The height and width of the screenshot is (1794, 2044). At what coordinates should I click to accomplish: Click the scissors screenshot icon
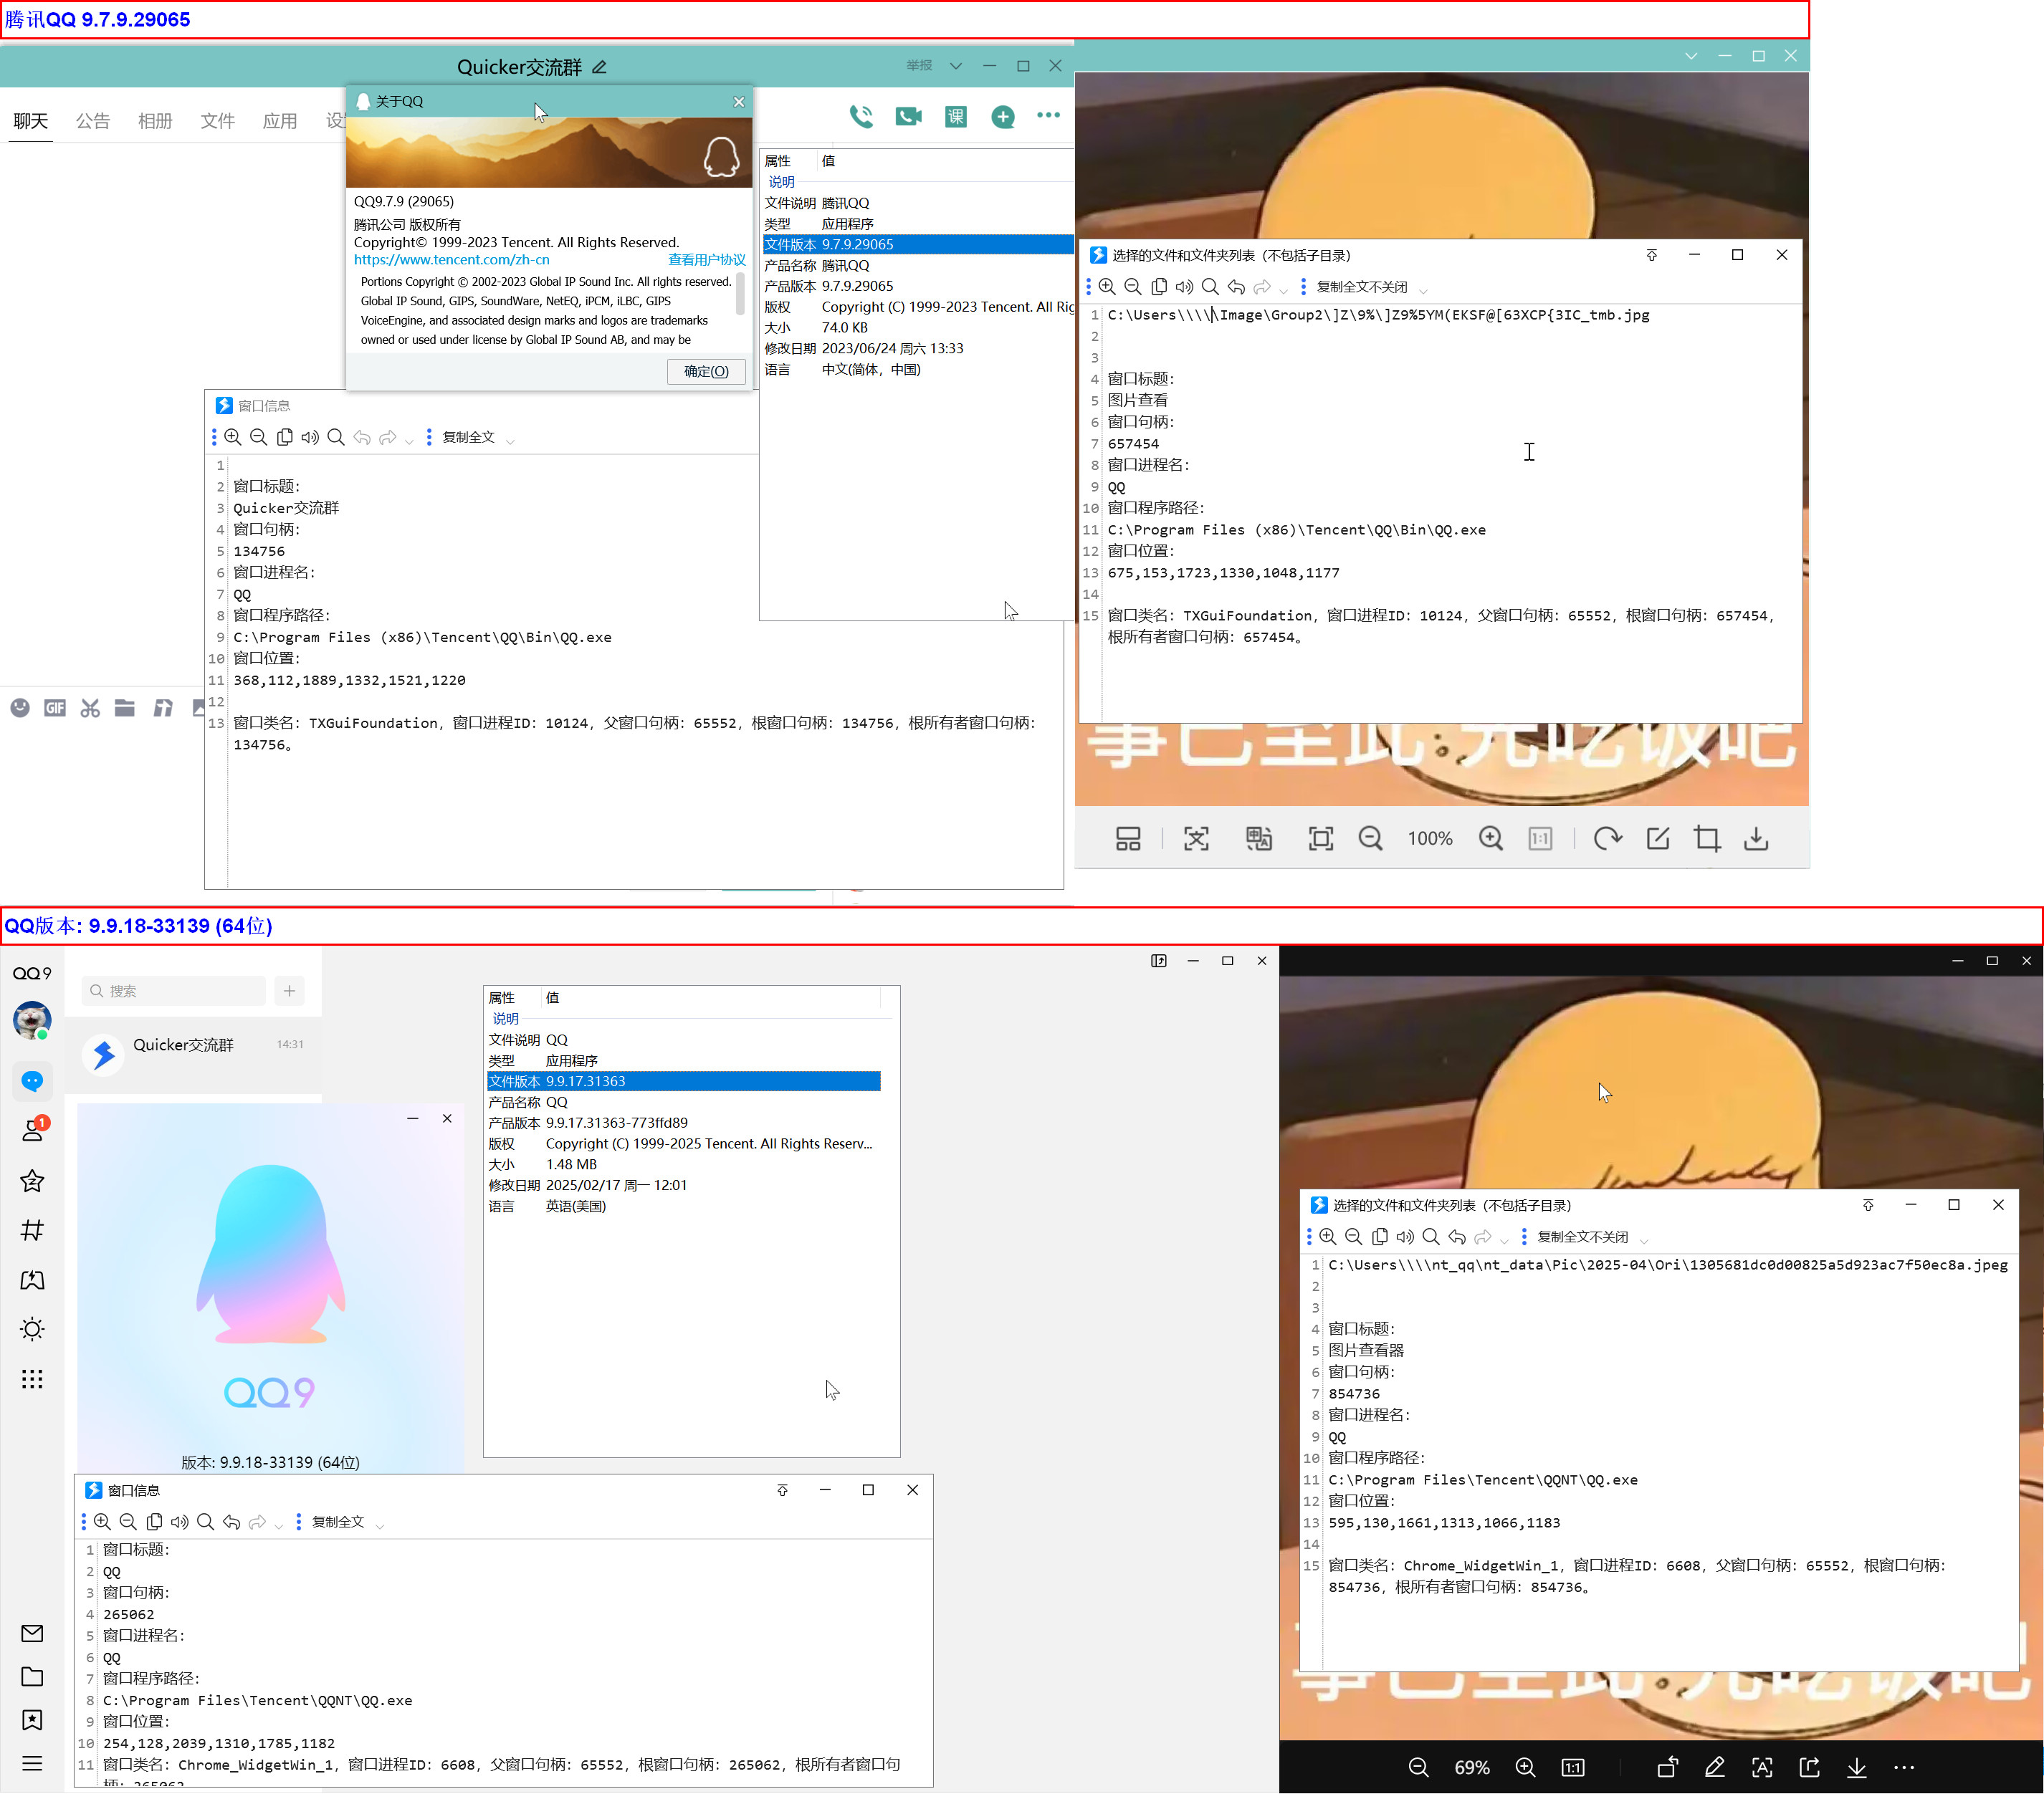[x=90, y=708]
